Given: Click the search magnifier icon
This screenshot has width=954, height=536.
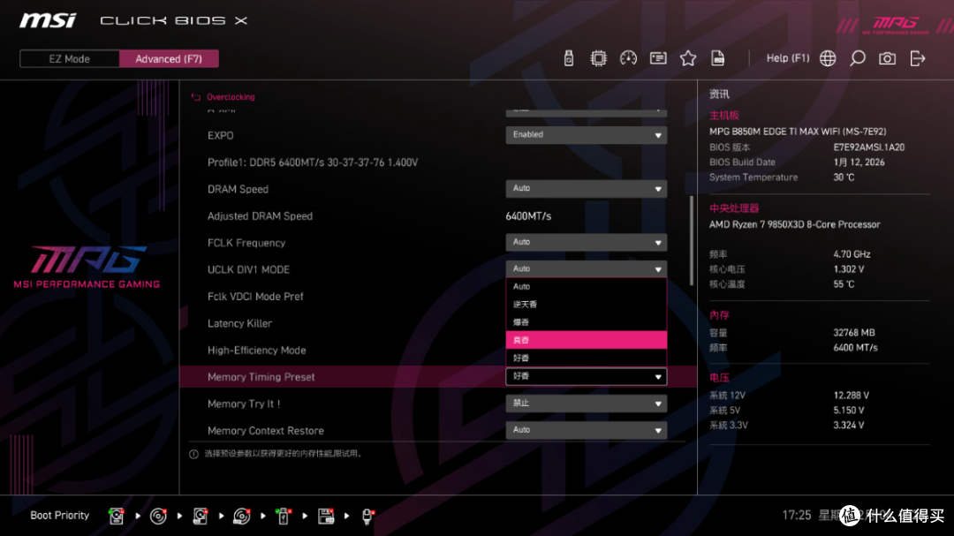Looking at the screenshot, I should (857, 58).
